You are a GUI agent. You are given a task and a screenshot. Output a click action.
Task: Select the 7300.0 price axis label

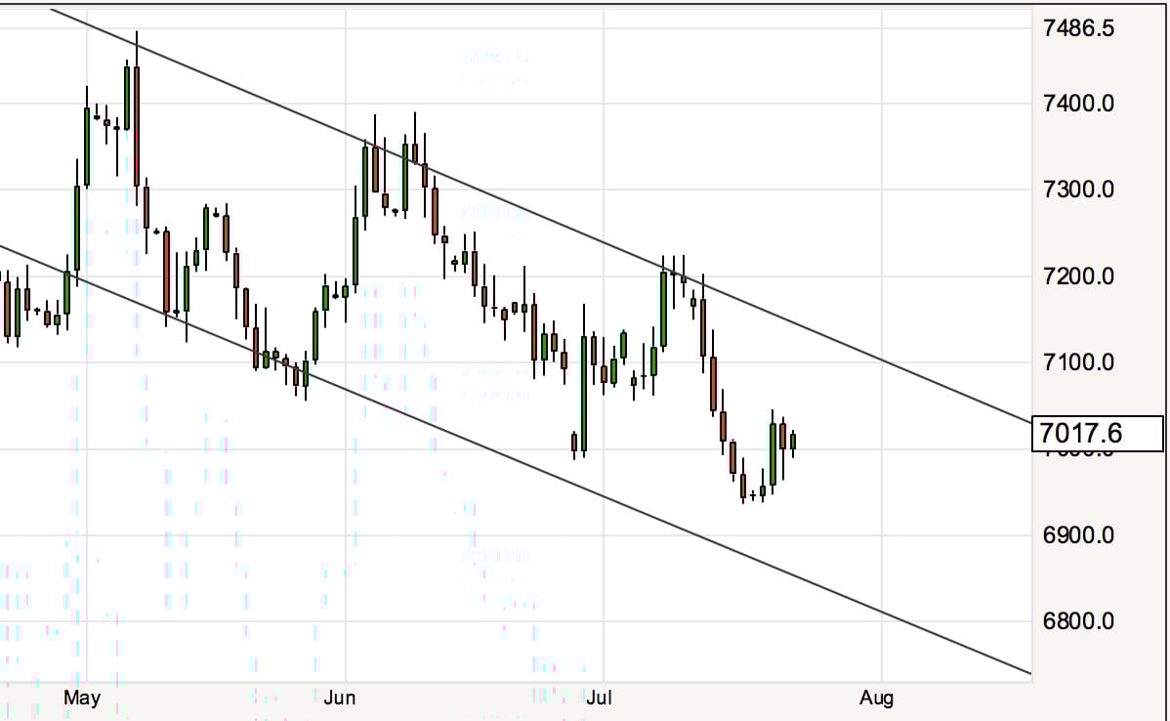pos(1079,190)
